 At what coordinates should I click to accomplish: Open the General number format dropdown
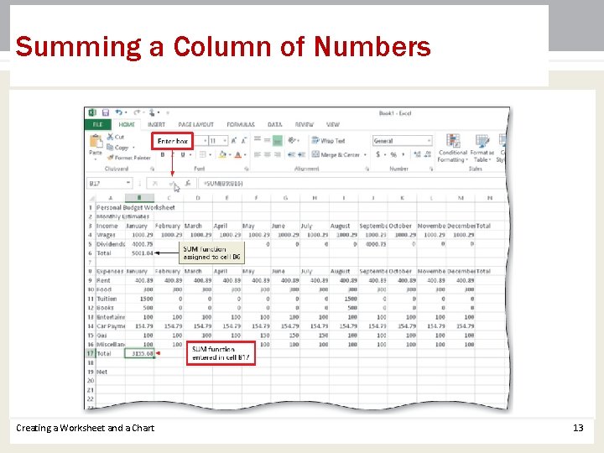[x=429, y=141]
